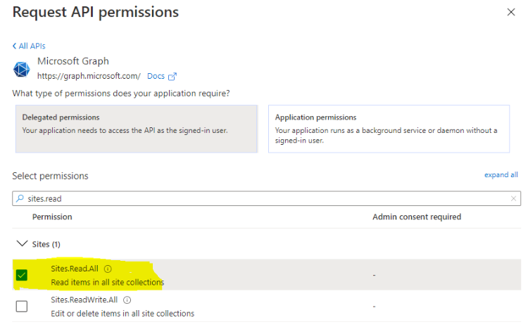Click the Sites (1) group label
The width and height of the screenshot is (528, 334).
46,244
